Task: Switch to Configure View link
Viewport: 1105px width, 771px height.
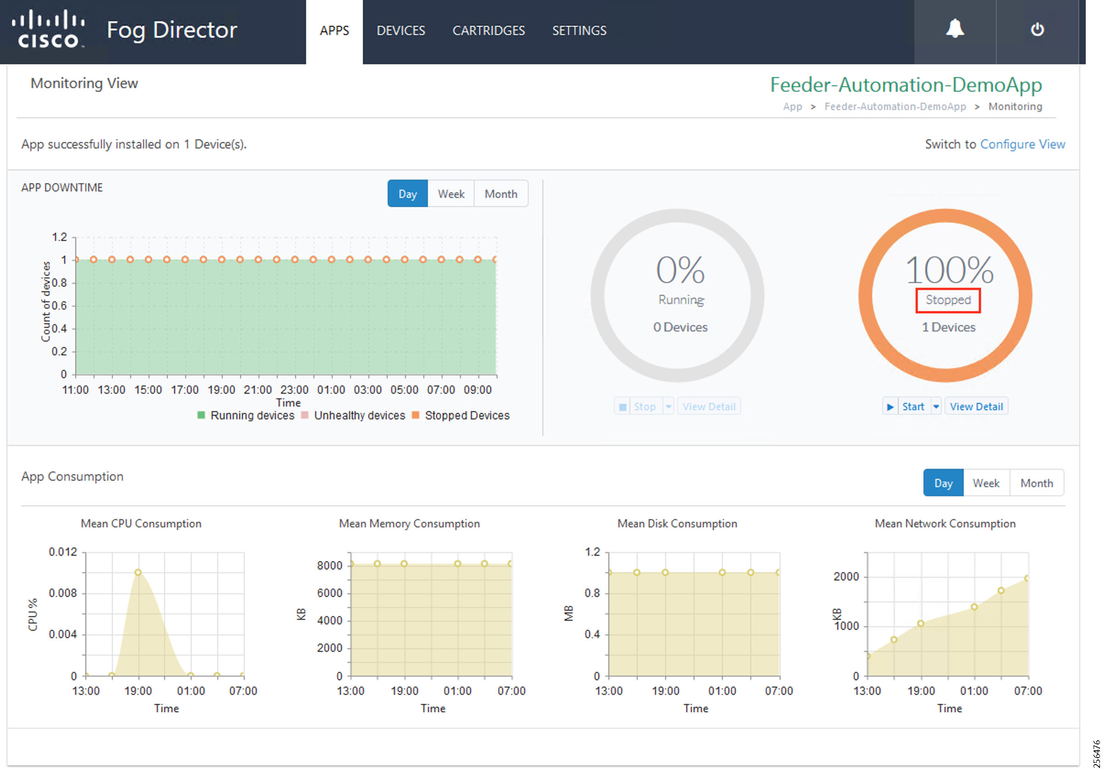Action: point(1022,144)
